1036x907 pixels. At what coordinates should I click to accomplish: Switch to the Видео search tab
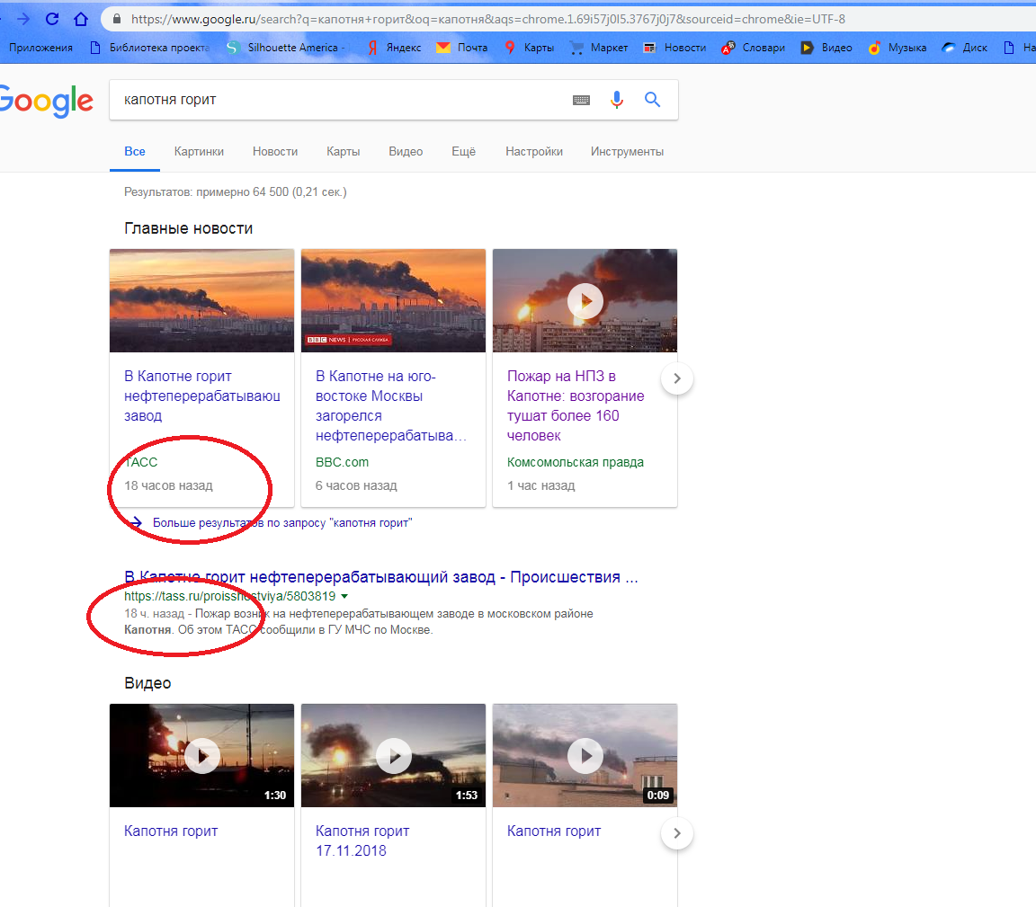pos(406,151)
